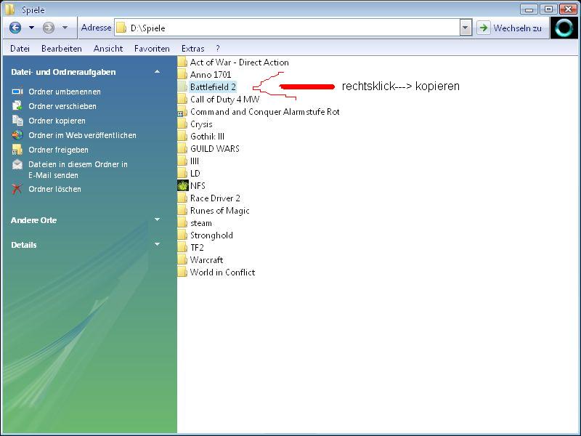This screenshot has width=581, height=436.
Task: Minimize the Spiele window
Action: [x=529, y=9]
